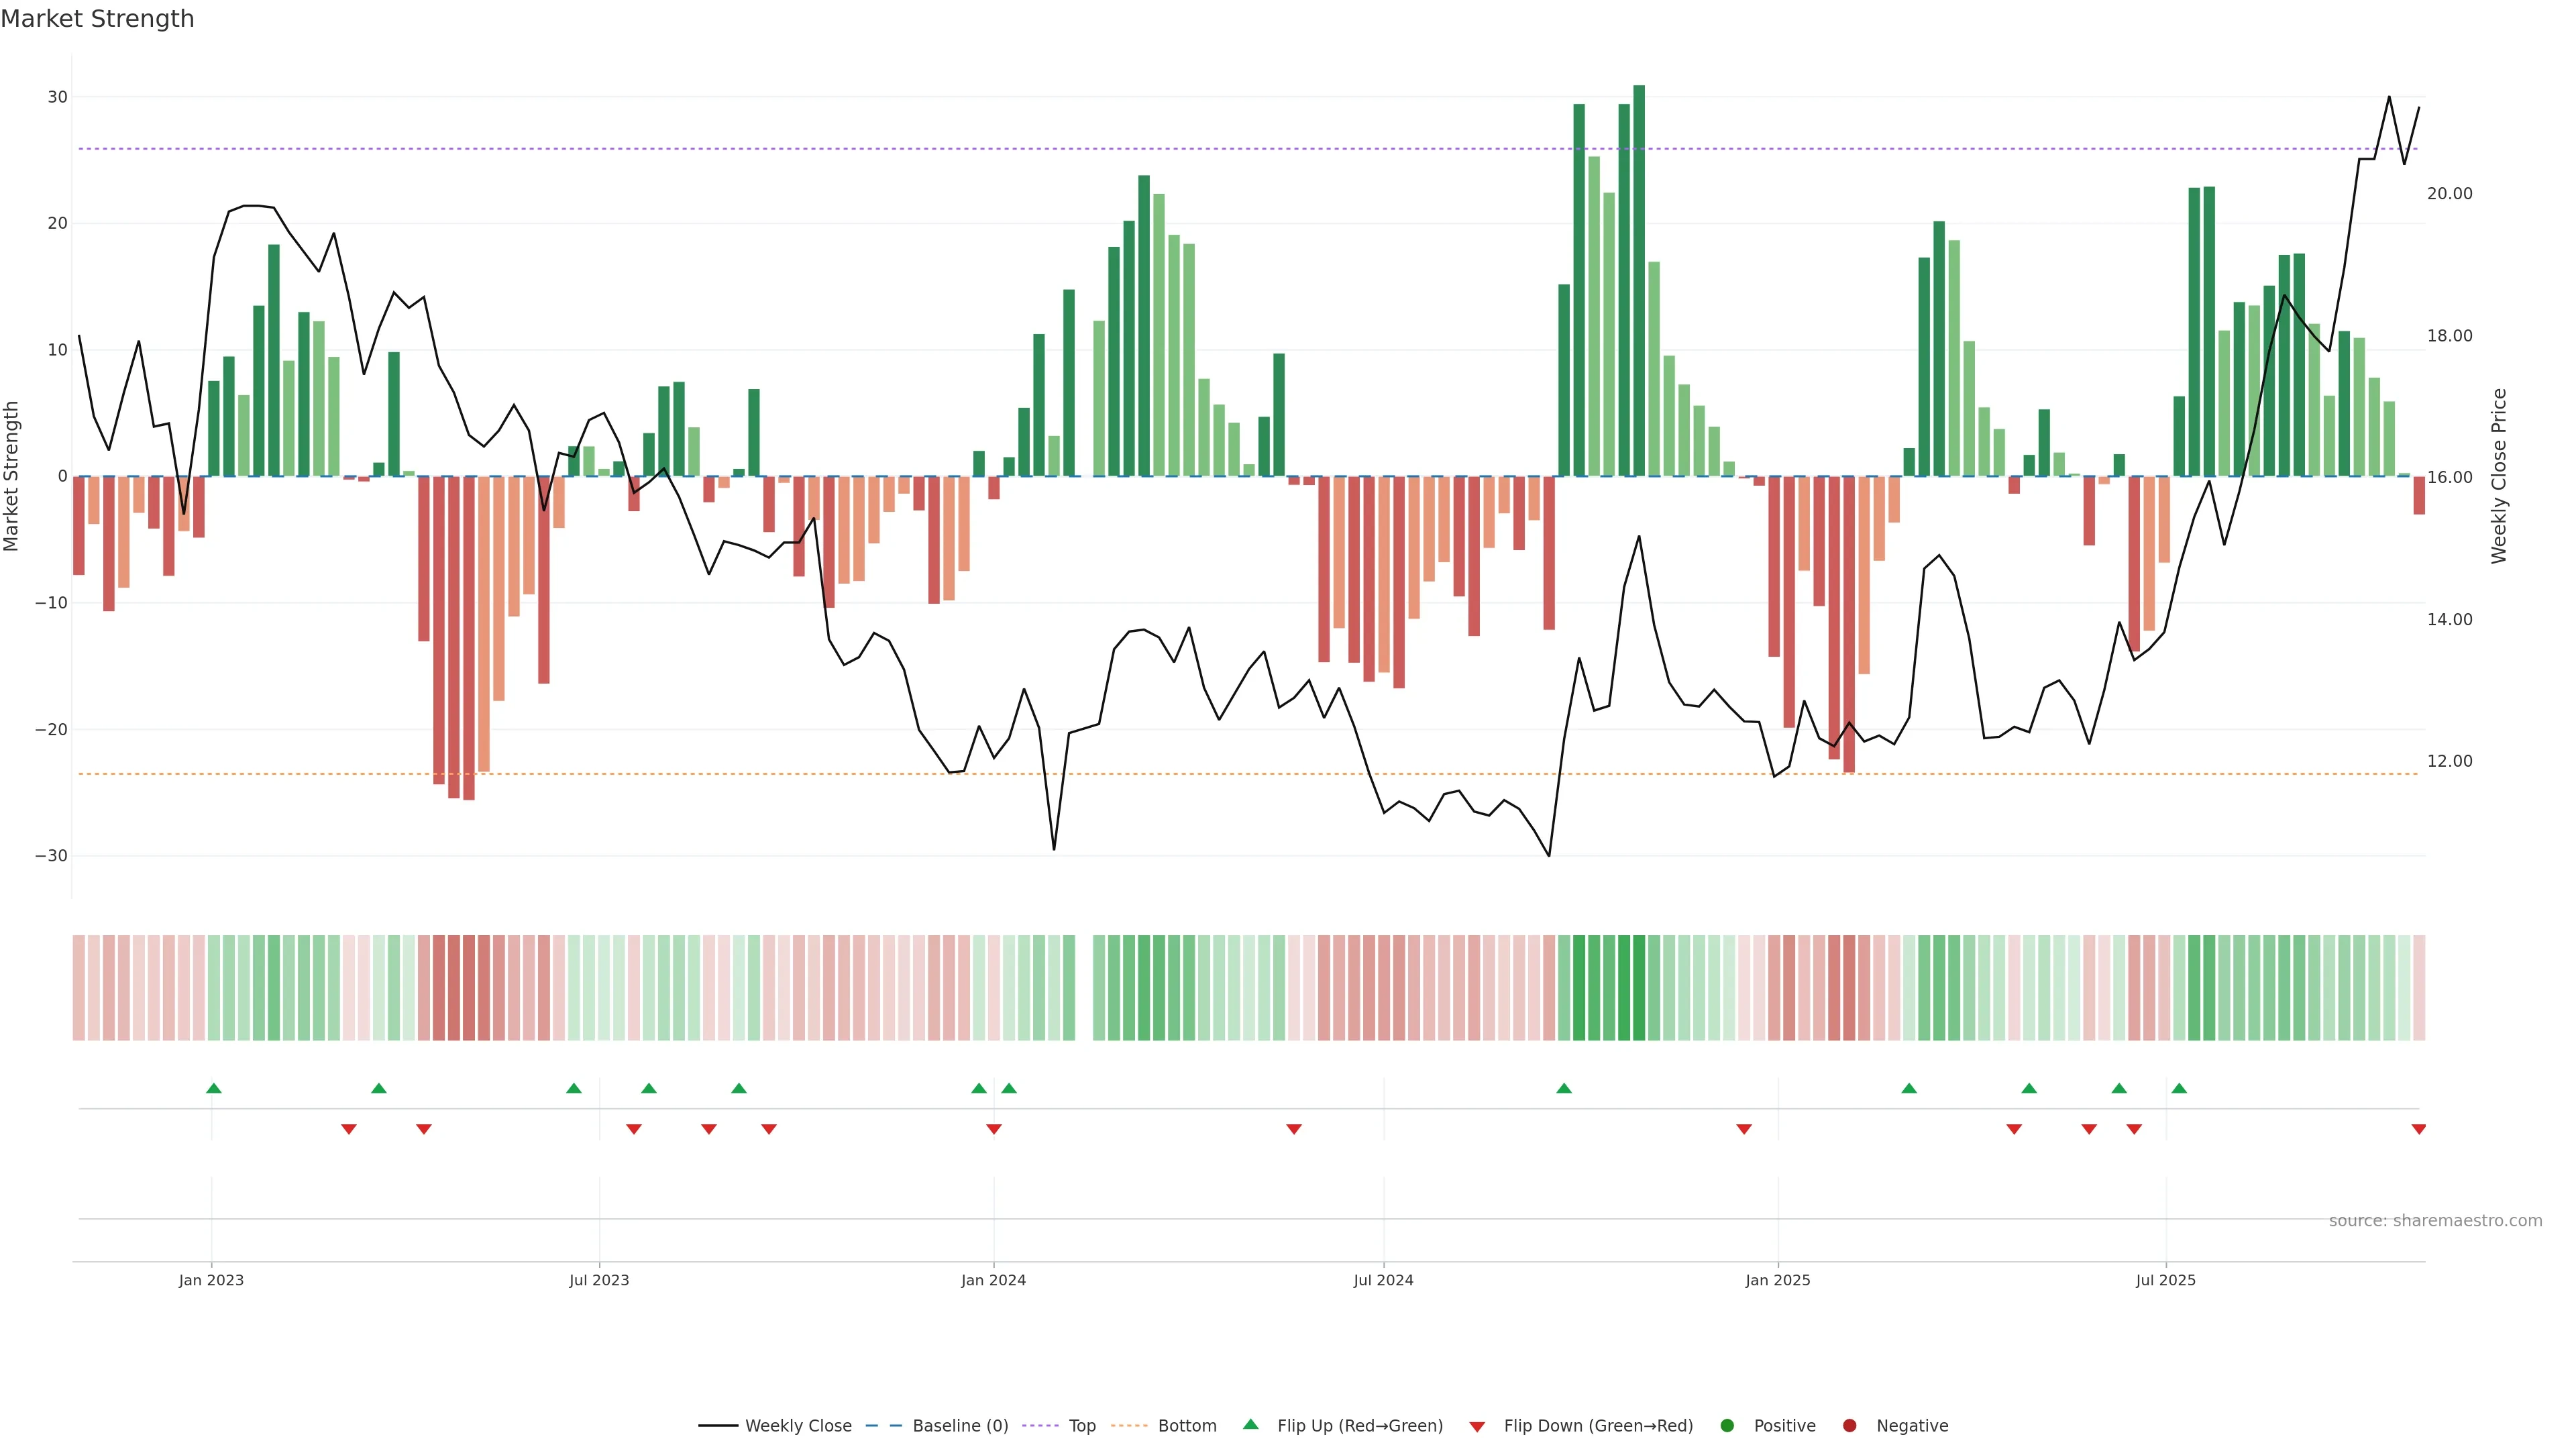The width and height of the screenshot is (2576, 1449).
Task: Click the isolated red flip-down marker before Jul 2024
Action: point(1294,1129)
